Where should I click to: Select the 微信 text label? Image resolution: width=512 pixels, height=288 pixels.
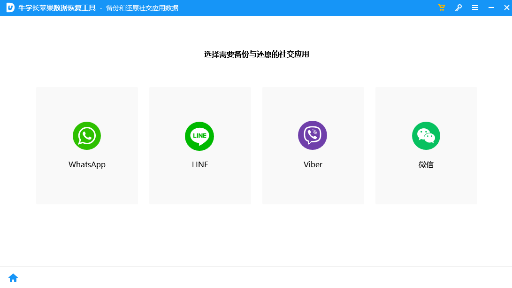pyautogui.click(x=426, y=165)
